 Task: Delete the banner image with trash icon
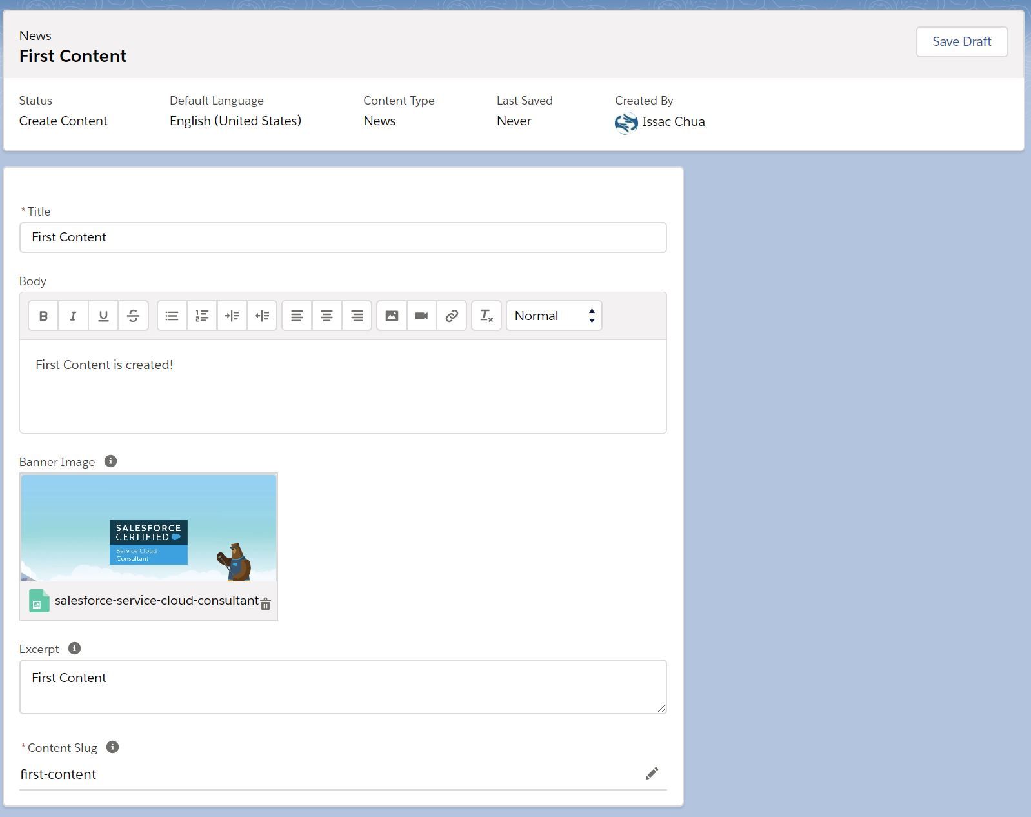click(265, 604)
